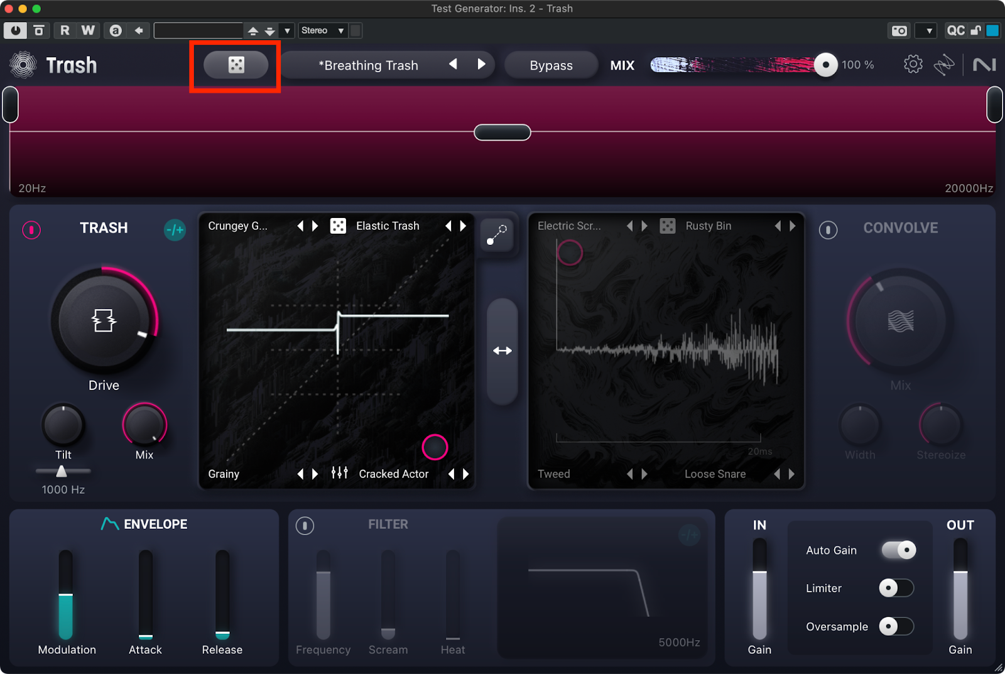Open the settings gear icon
The width and height of the screenshot is (1005, 674).
(913, 64)
